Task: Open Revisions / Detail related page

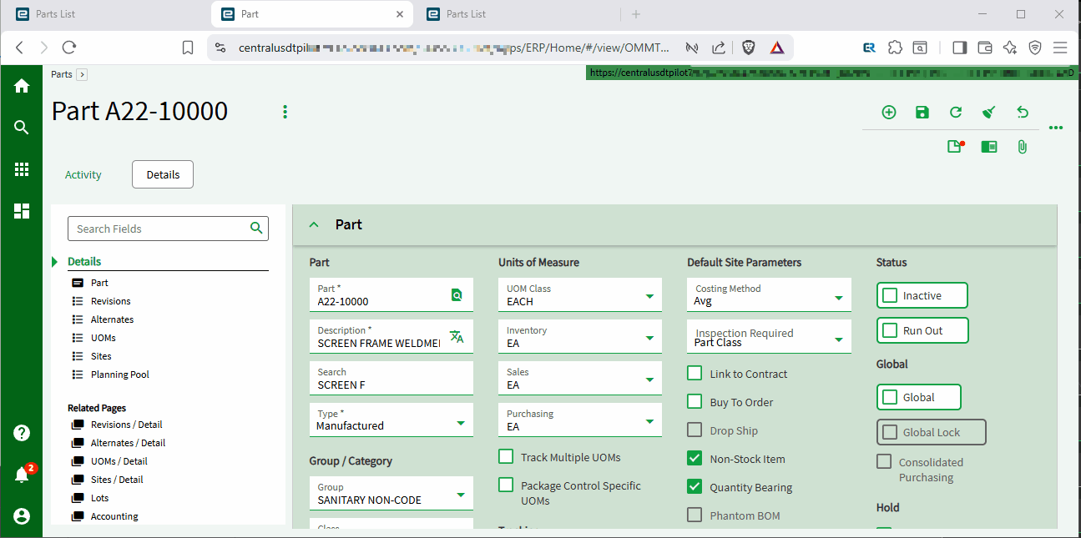Action: (x=126, y=425)
